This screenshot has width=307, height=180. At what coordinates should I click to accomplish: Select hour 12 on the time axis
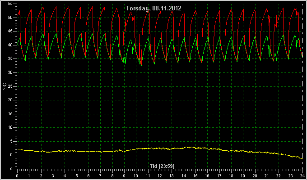pos(160,175)
